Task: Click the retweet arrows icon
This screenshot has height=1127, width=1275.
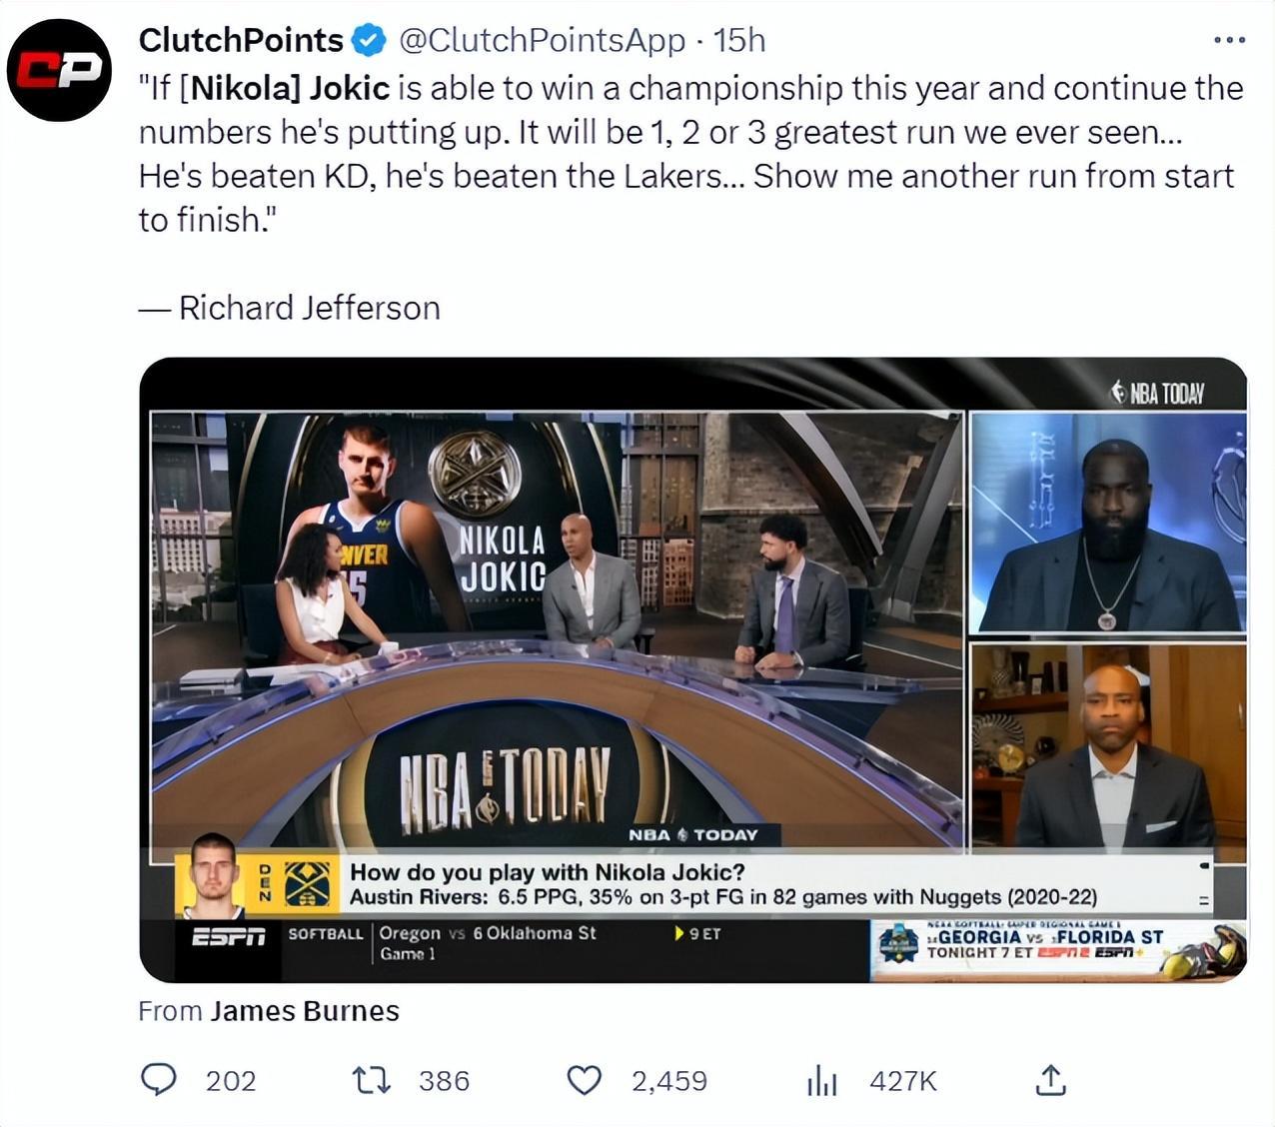Action: [372, 1080]
